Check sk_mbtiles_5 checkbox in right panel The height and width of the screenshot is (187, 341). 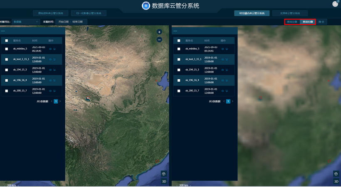pos(179,49)
